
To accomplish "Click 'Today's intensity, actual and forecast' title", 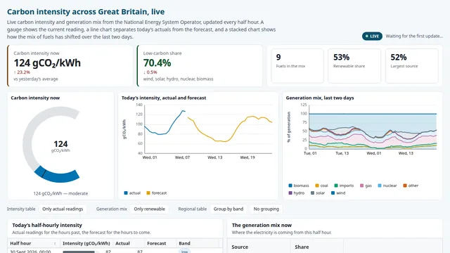I will (x=164, y=98).
